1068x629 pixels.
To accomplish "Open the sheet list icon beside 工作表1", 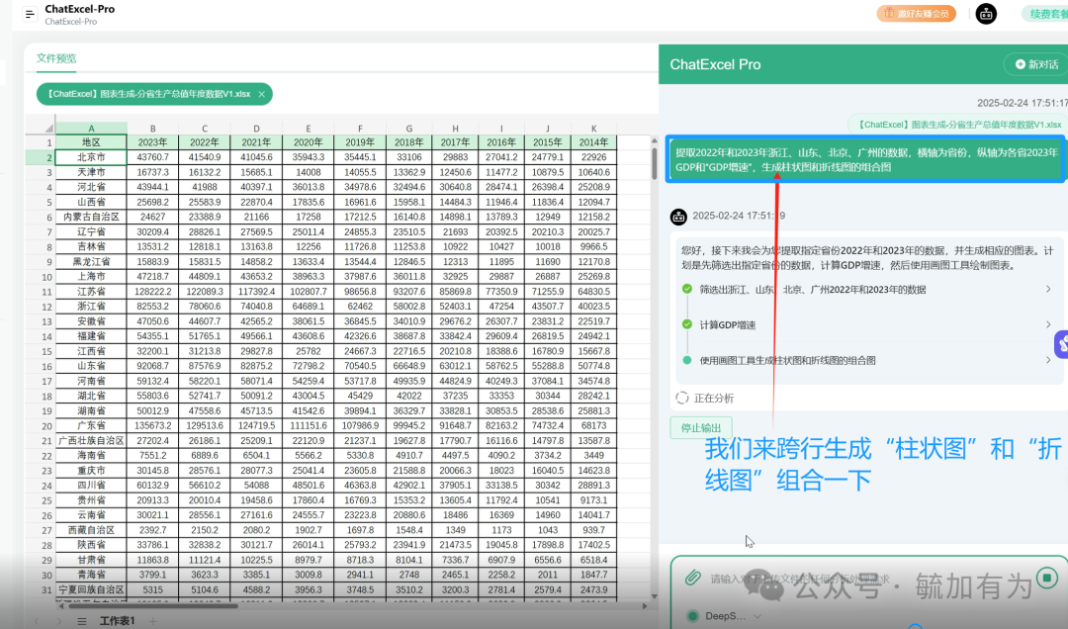I will click(82, 621).
